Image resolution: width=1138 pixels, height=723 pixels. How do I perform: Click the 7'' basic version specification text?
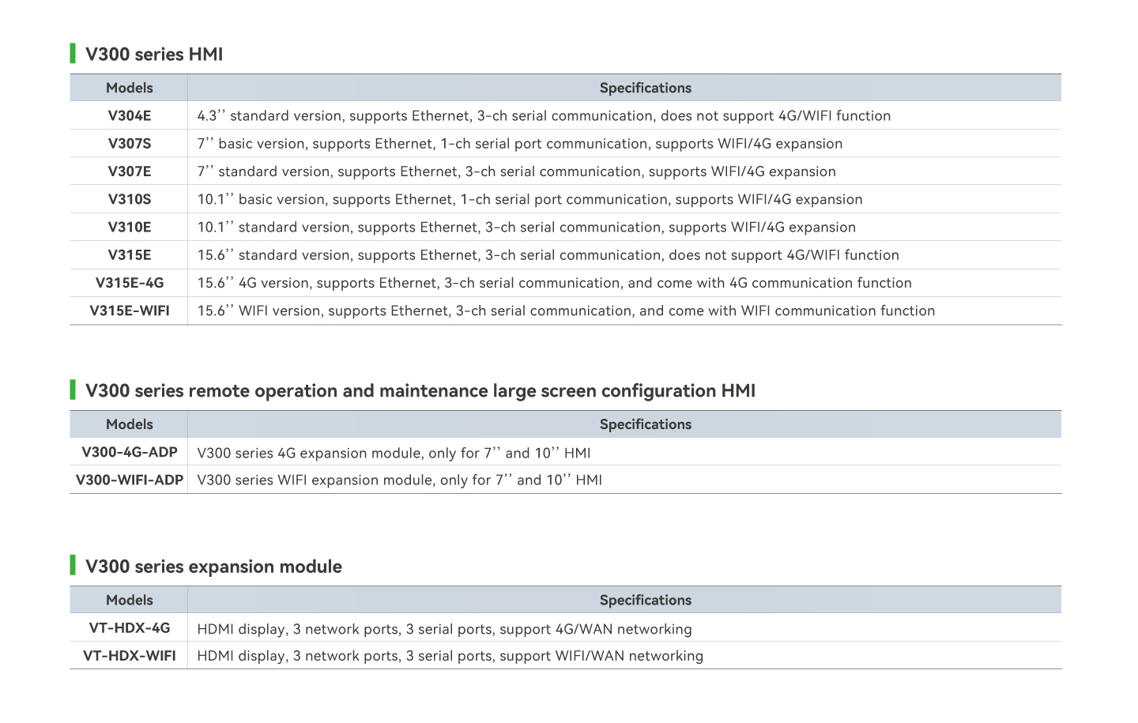(520, 144)
